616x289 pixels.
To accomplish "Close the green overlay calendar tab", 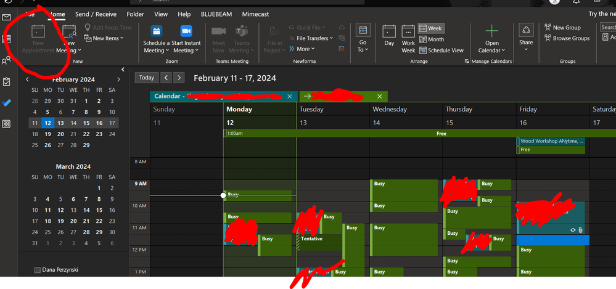I will coord(379,97).
